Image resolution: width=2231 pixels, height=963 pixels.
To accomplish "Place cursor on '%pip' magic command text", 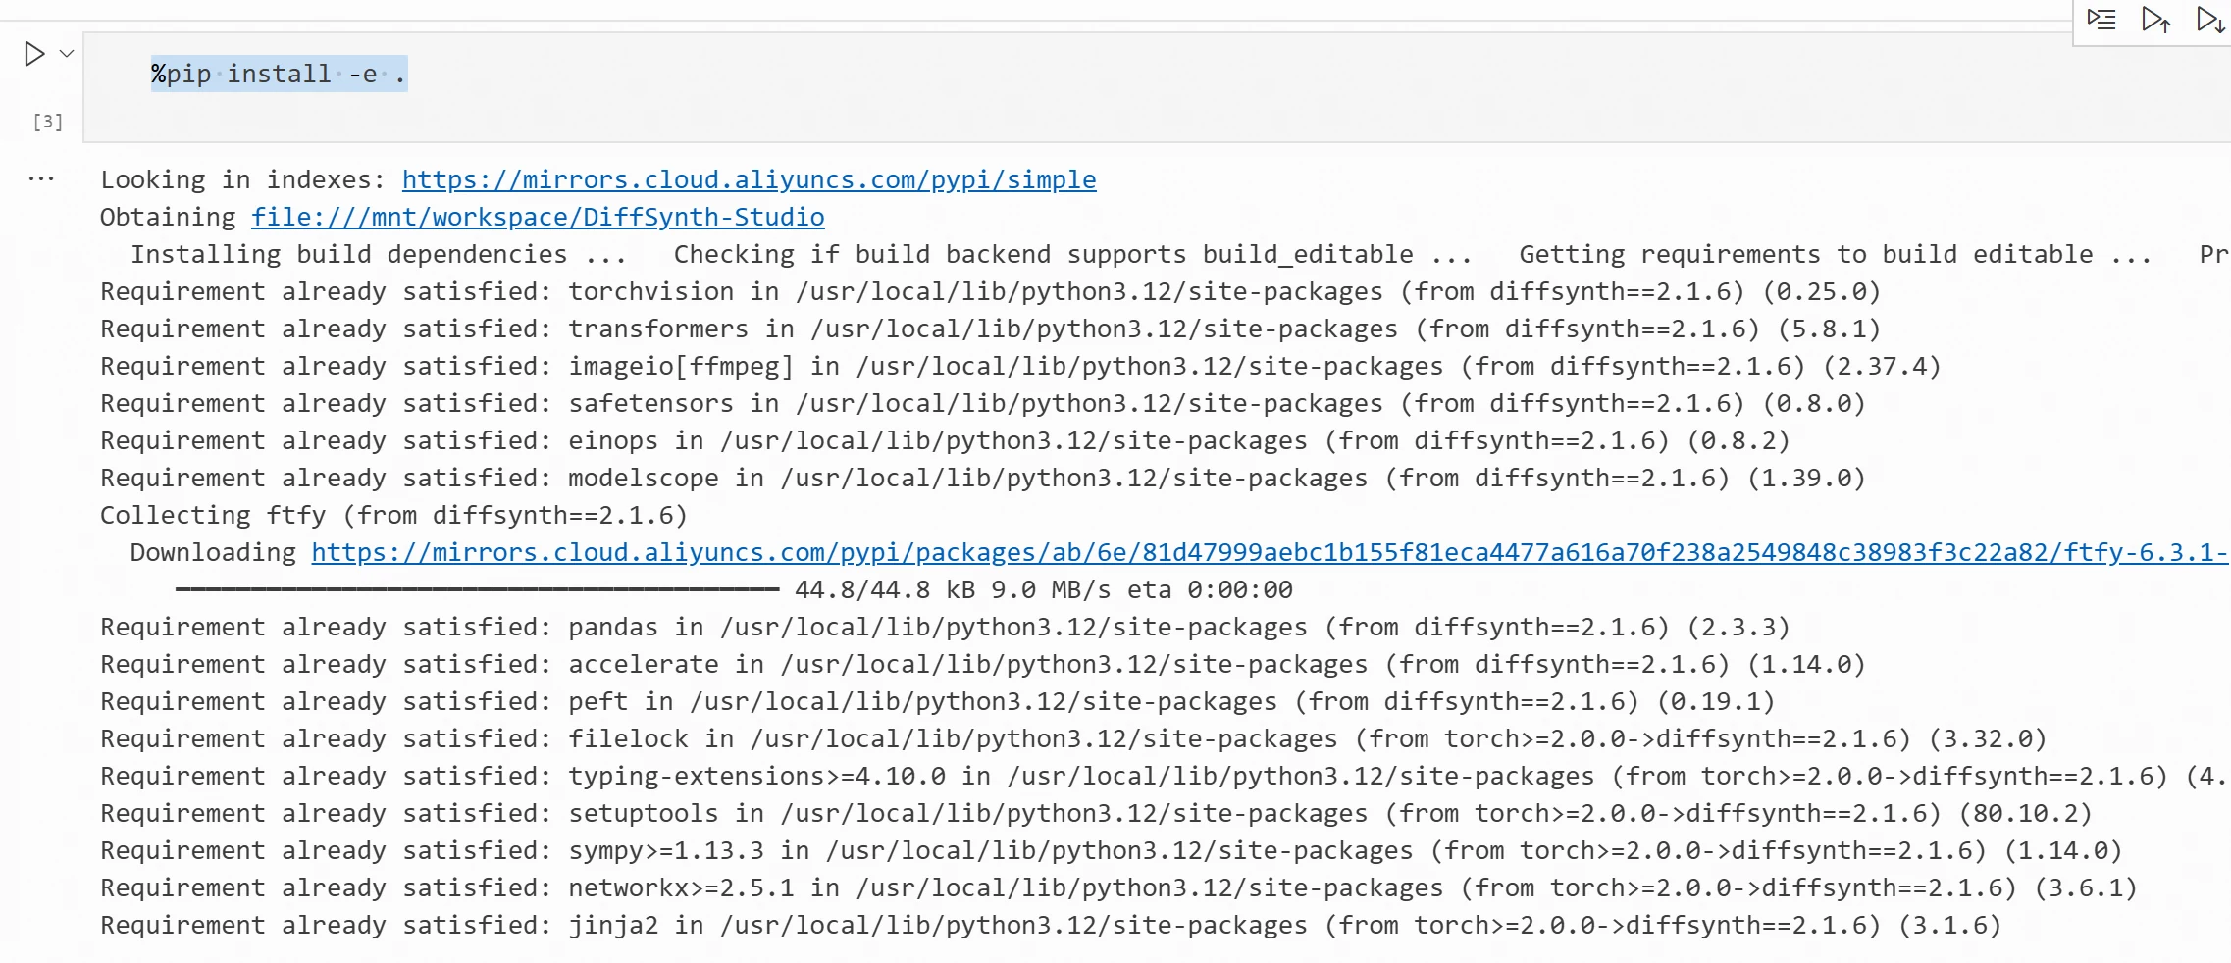I will [x=182, y=75].
